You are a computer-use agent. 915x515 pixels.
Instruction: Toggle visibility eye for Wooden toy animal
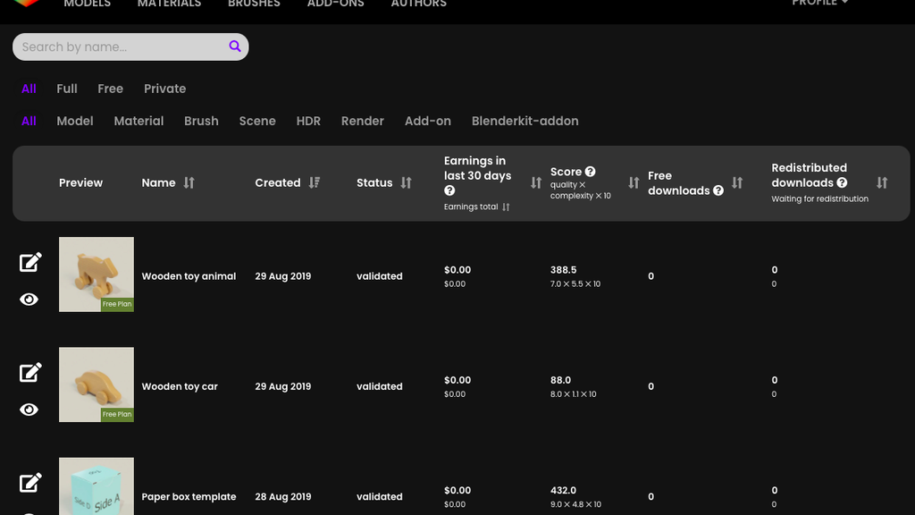tap(29, 300)
